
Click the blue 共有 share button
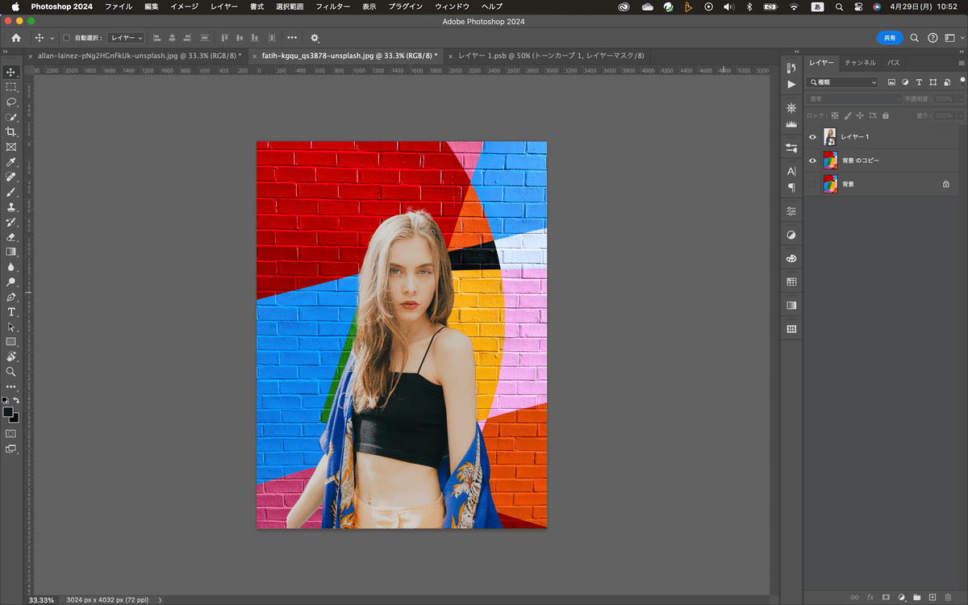889,38
